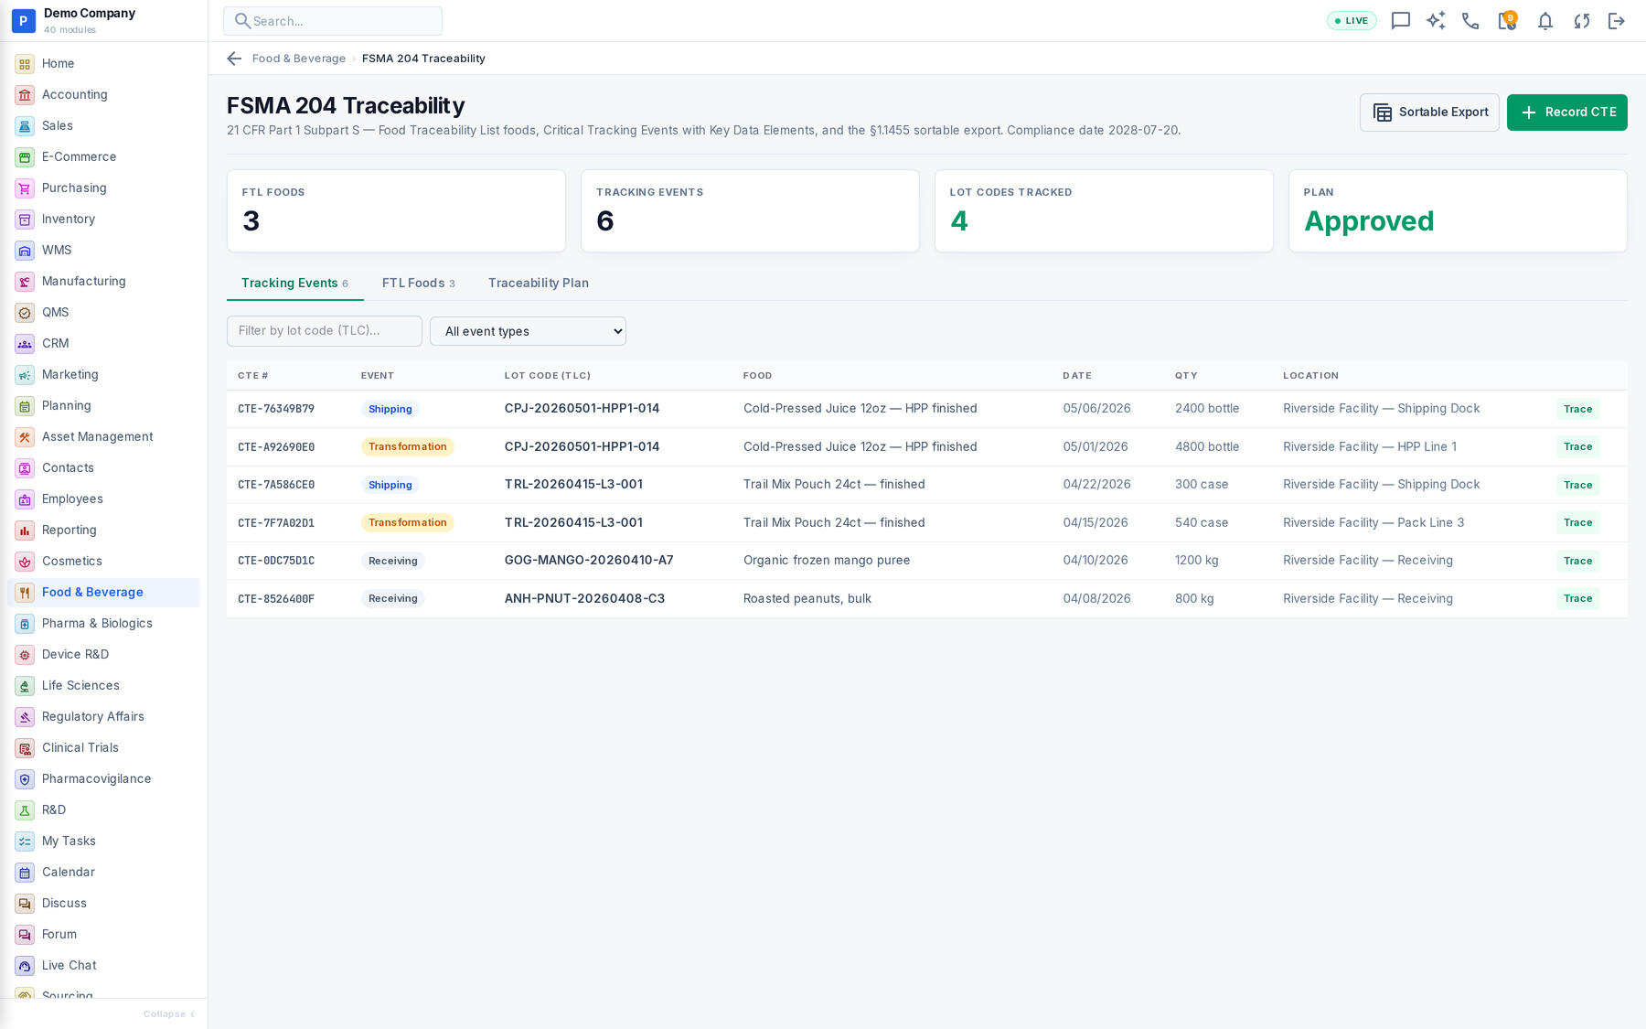Image resolution: width=1646 pixels, height=1029 pixels.
Task: Switch to the FTL Foods tab
Action: 418,284
